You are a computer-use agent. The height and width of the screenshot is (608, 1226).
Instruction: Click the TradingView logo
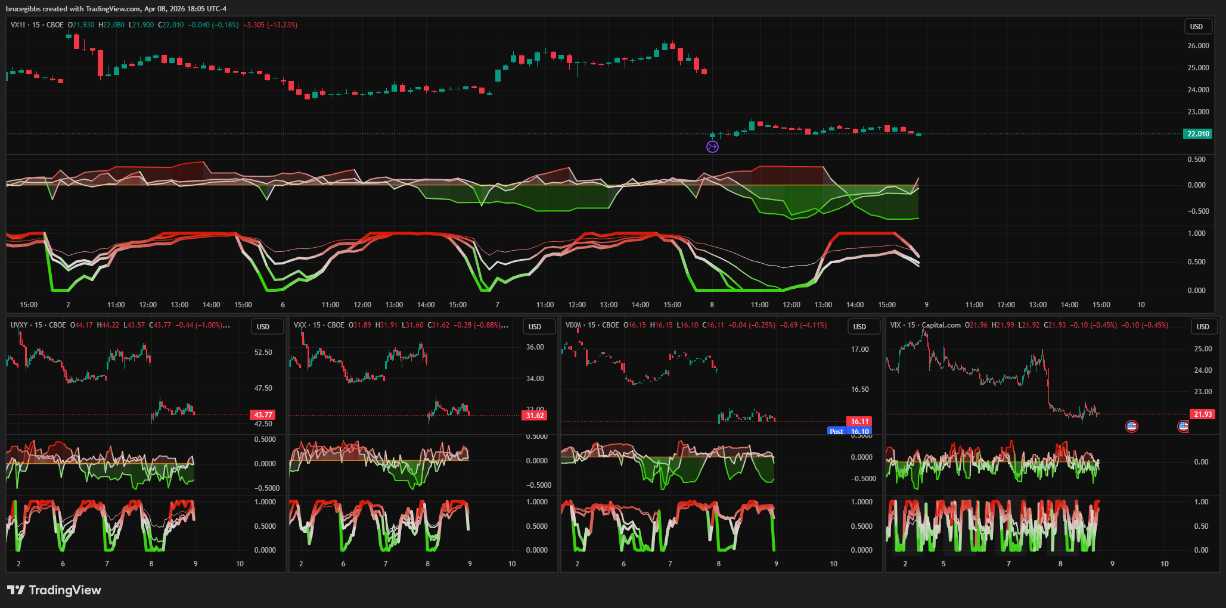(54, 590)
